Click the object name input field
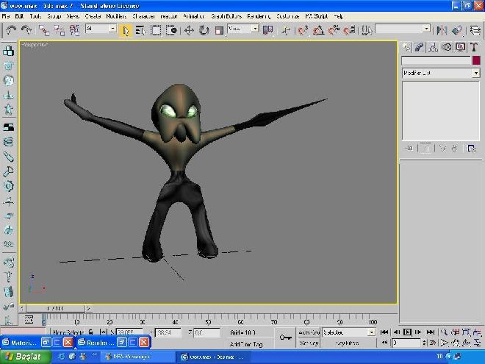The width and height of the screenshot is (485, 364). pos(435,60)
